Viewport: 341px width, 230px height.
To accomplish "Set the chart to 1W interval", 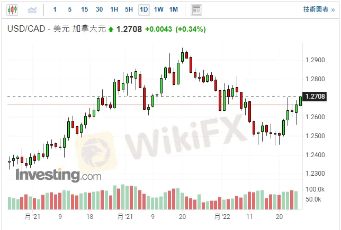I will (x=158, y=9).
